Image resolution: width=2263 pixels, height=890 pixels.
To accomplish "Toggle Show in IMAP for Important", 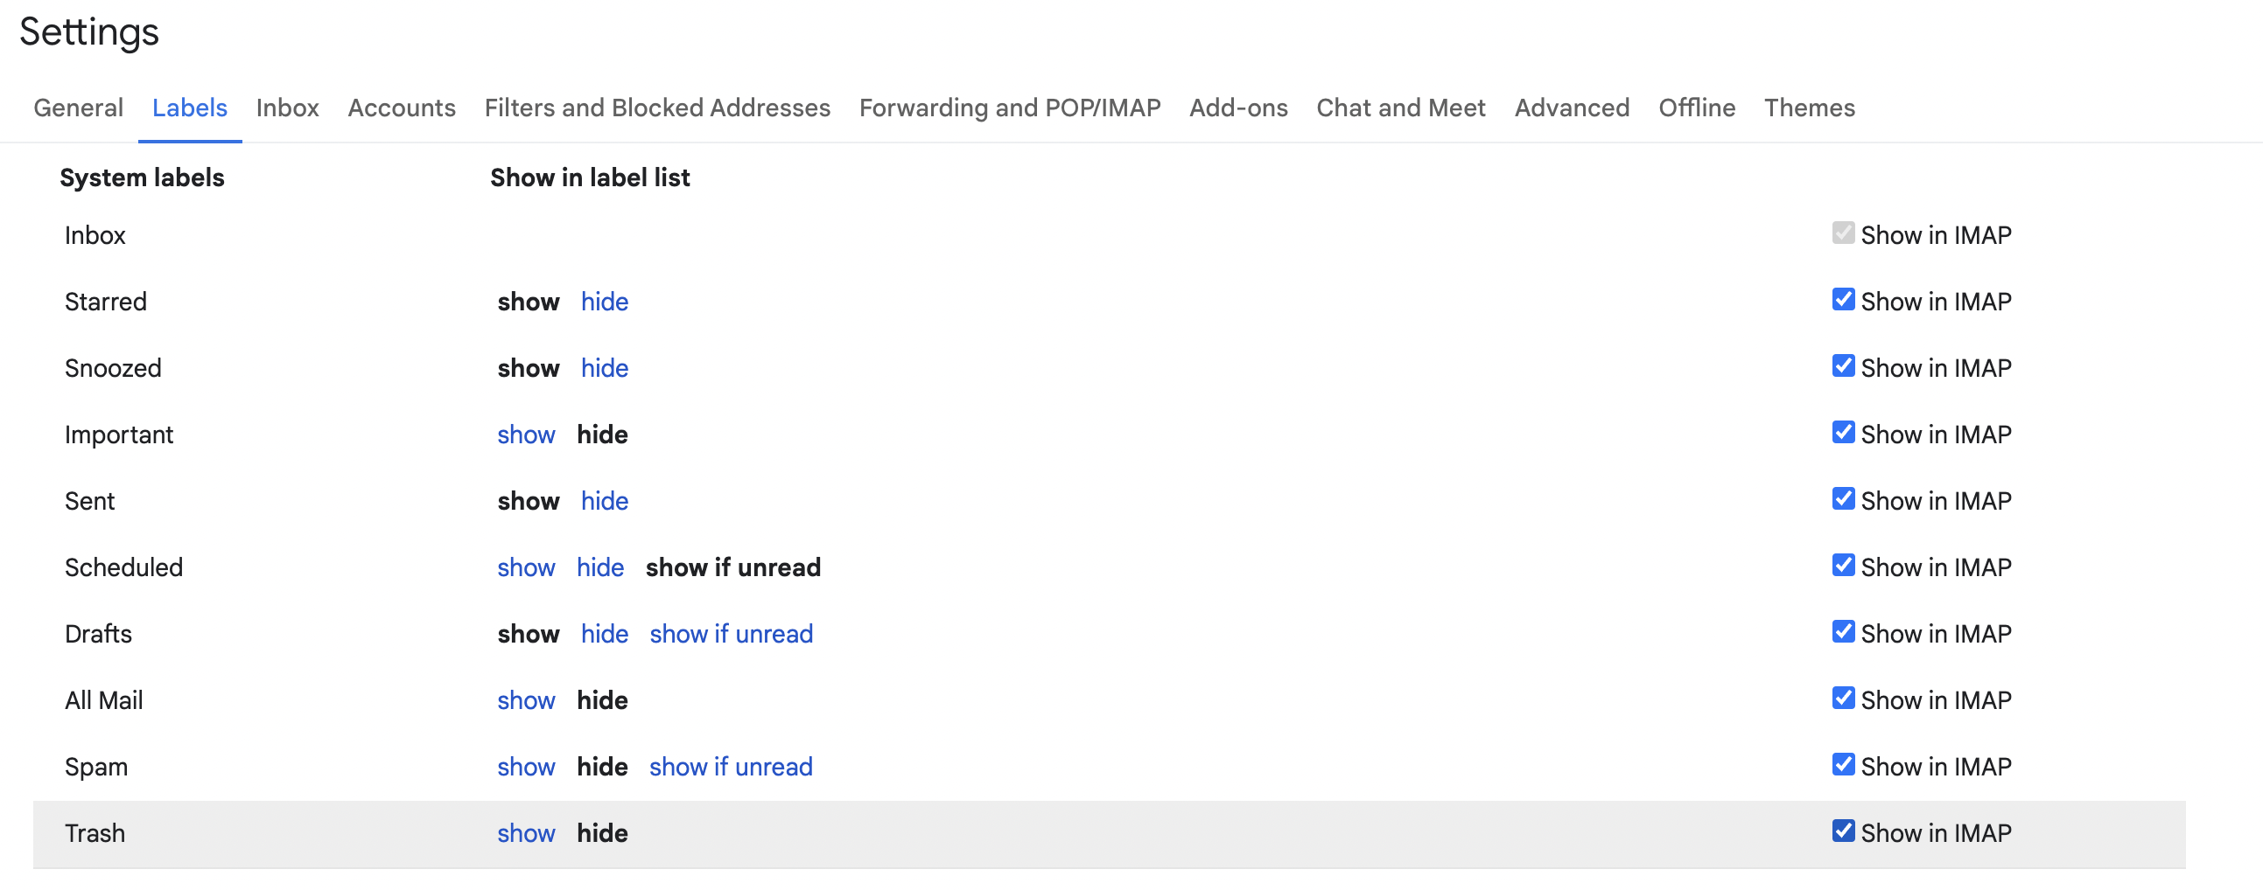I will click(x=1842, y=432).
